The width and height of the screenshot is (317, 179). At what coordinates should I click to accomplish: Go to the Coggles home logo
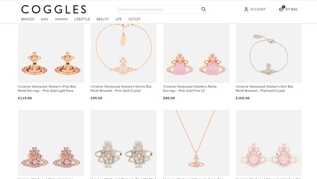(x=54, y=9)
